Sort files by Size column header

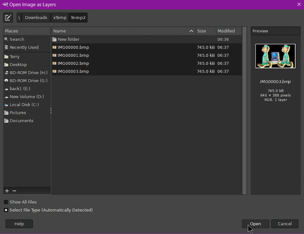click(x=206, y=31)
